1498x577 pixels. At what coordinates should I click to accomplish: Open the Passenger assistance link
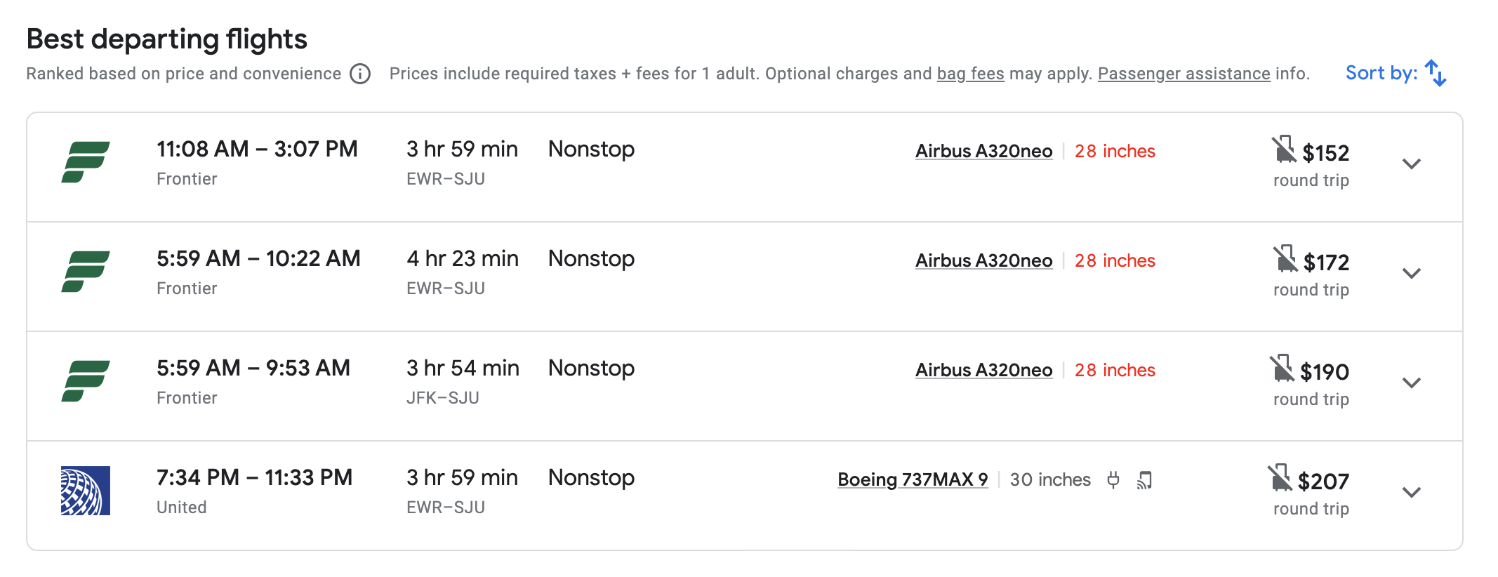pos(1185,73)
